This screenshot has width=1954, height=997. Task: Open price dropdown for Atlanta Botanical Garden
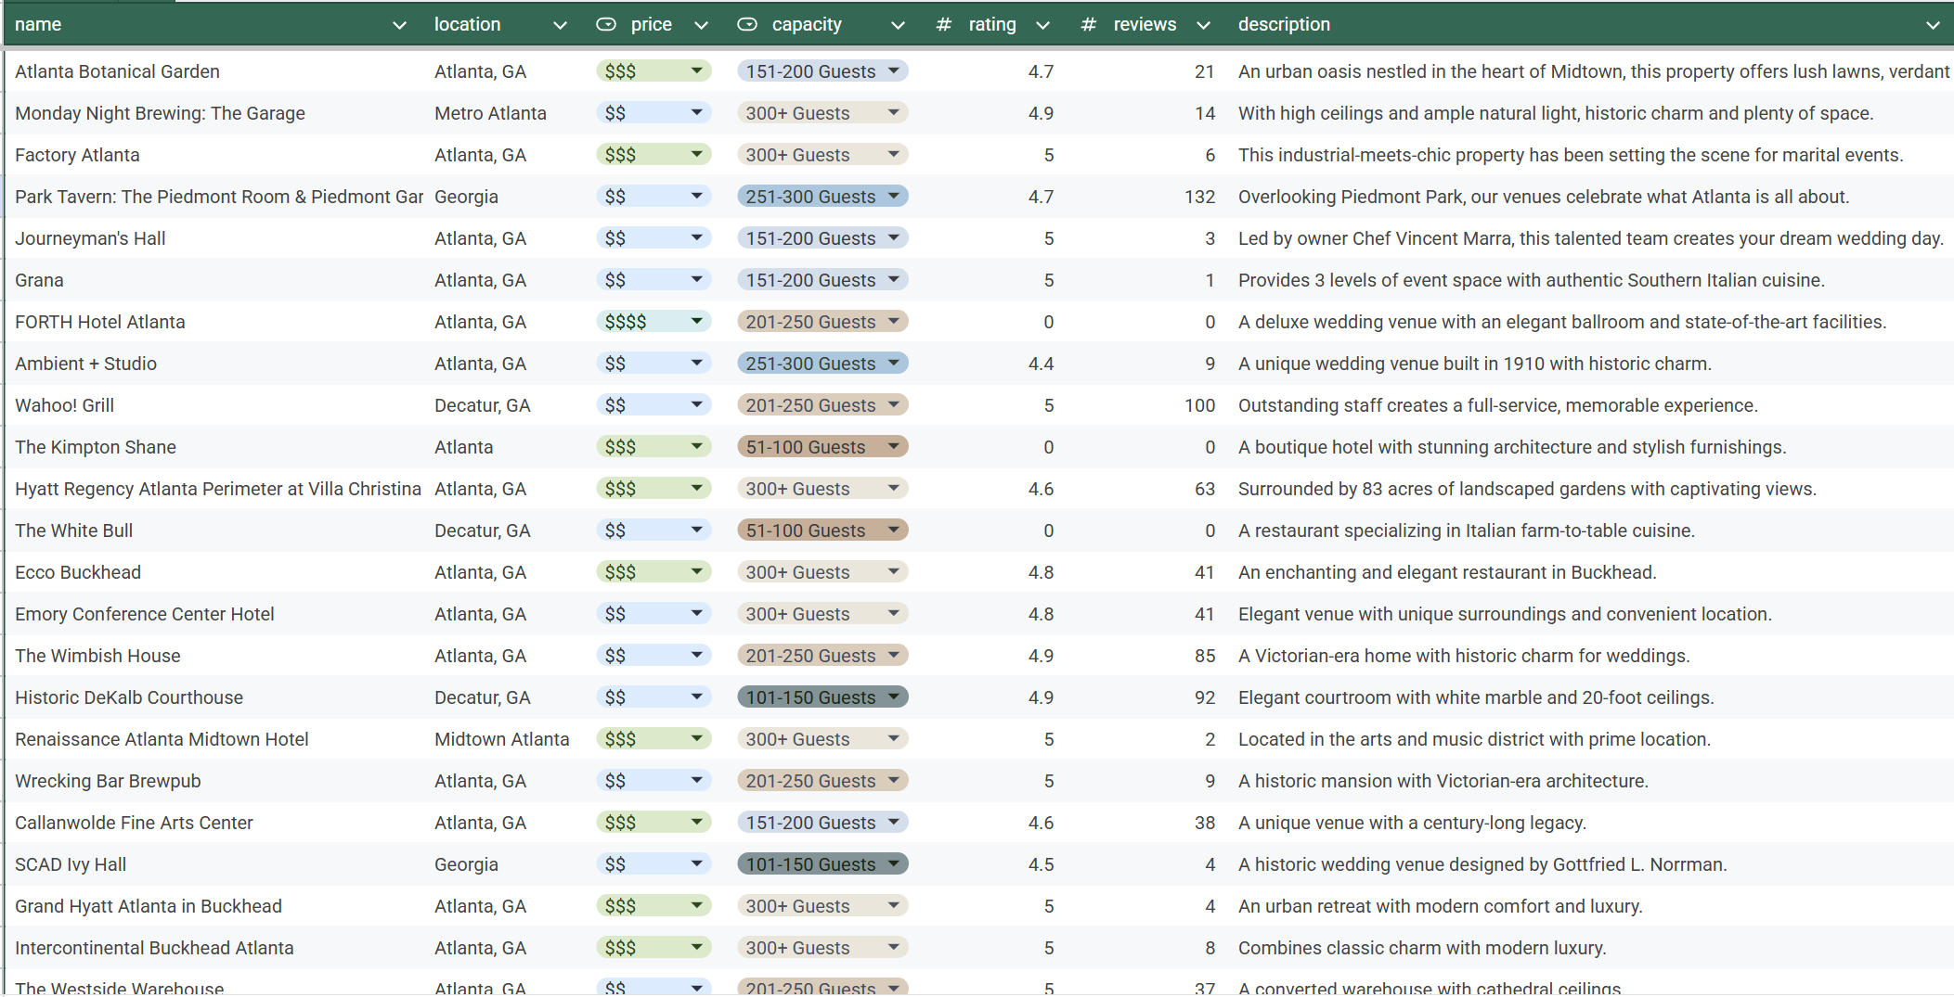click(653, 71)
